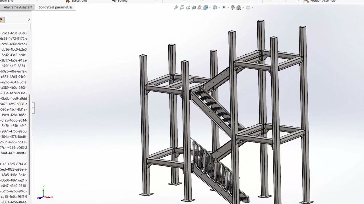Click the Beam End command
The height and width of the screenshot is (204, 364).
tap(7, 1)
